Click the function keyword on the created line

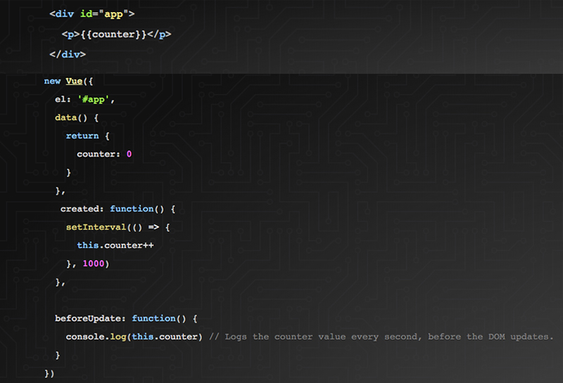point(134,209)
